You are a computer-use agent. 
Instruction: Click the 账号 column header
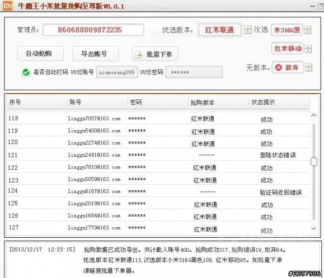point(75,102)
